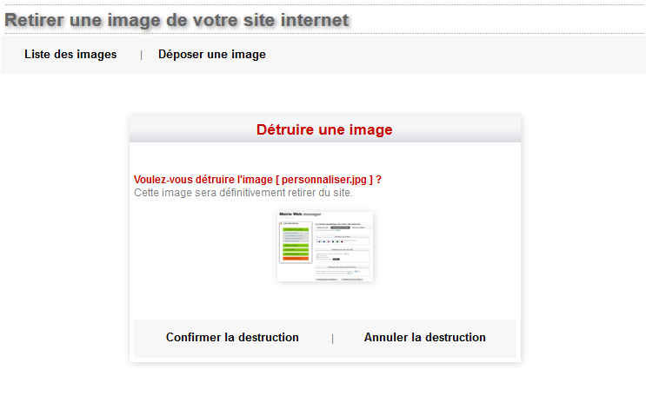Viewport: 646px width, 396px height.
Task: Click the grey definitive removal warning text
Action: click(x=243, y=193)
